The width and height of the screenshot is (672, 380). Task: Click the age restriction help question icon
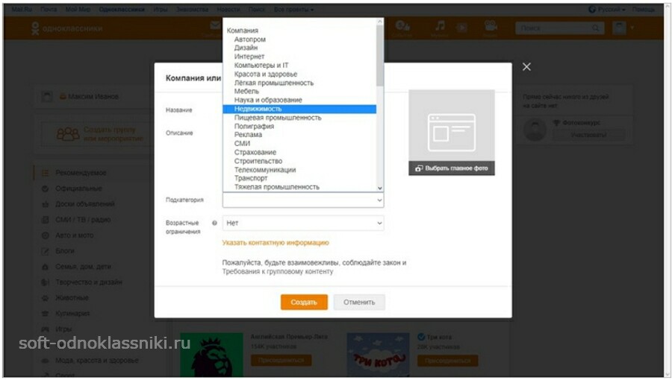point(214,223)
